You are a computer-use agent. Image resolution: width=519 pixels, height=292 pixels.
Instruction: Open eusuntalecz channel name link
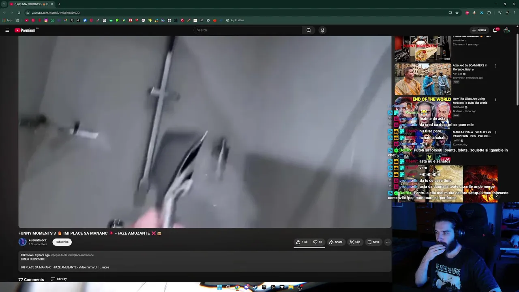(38, 240)
